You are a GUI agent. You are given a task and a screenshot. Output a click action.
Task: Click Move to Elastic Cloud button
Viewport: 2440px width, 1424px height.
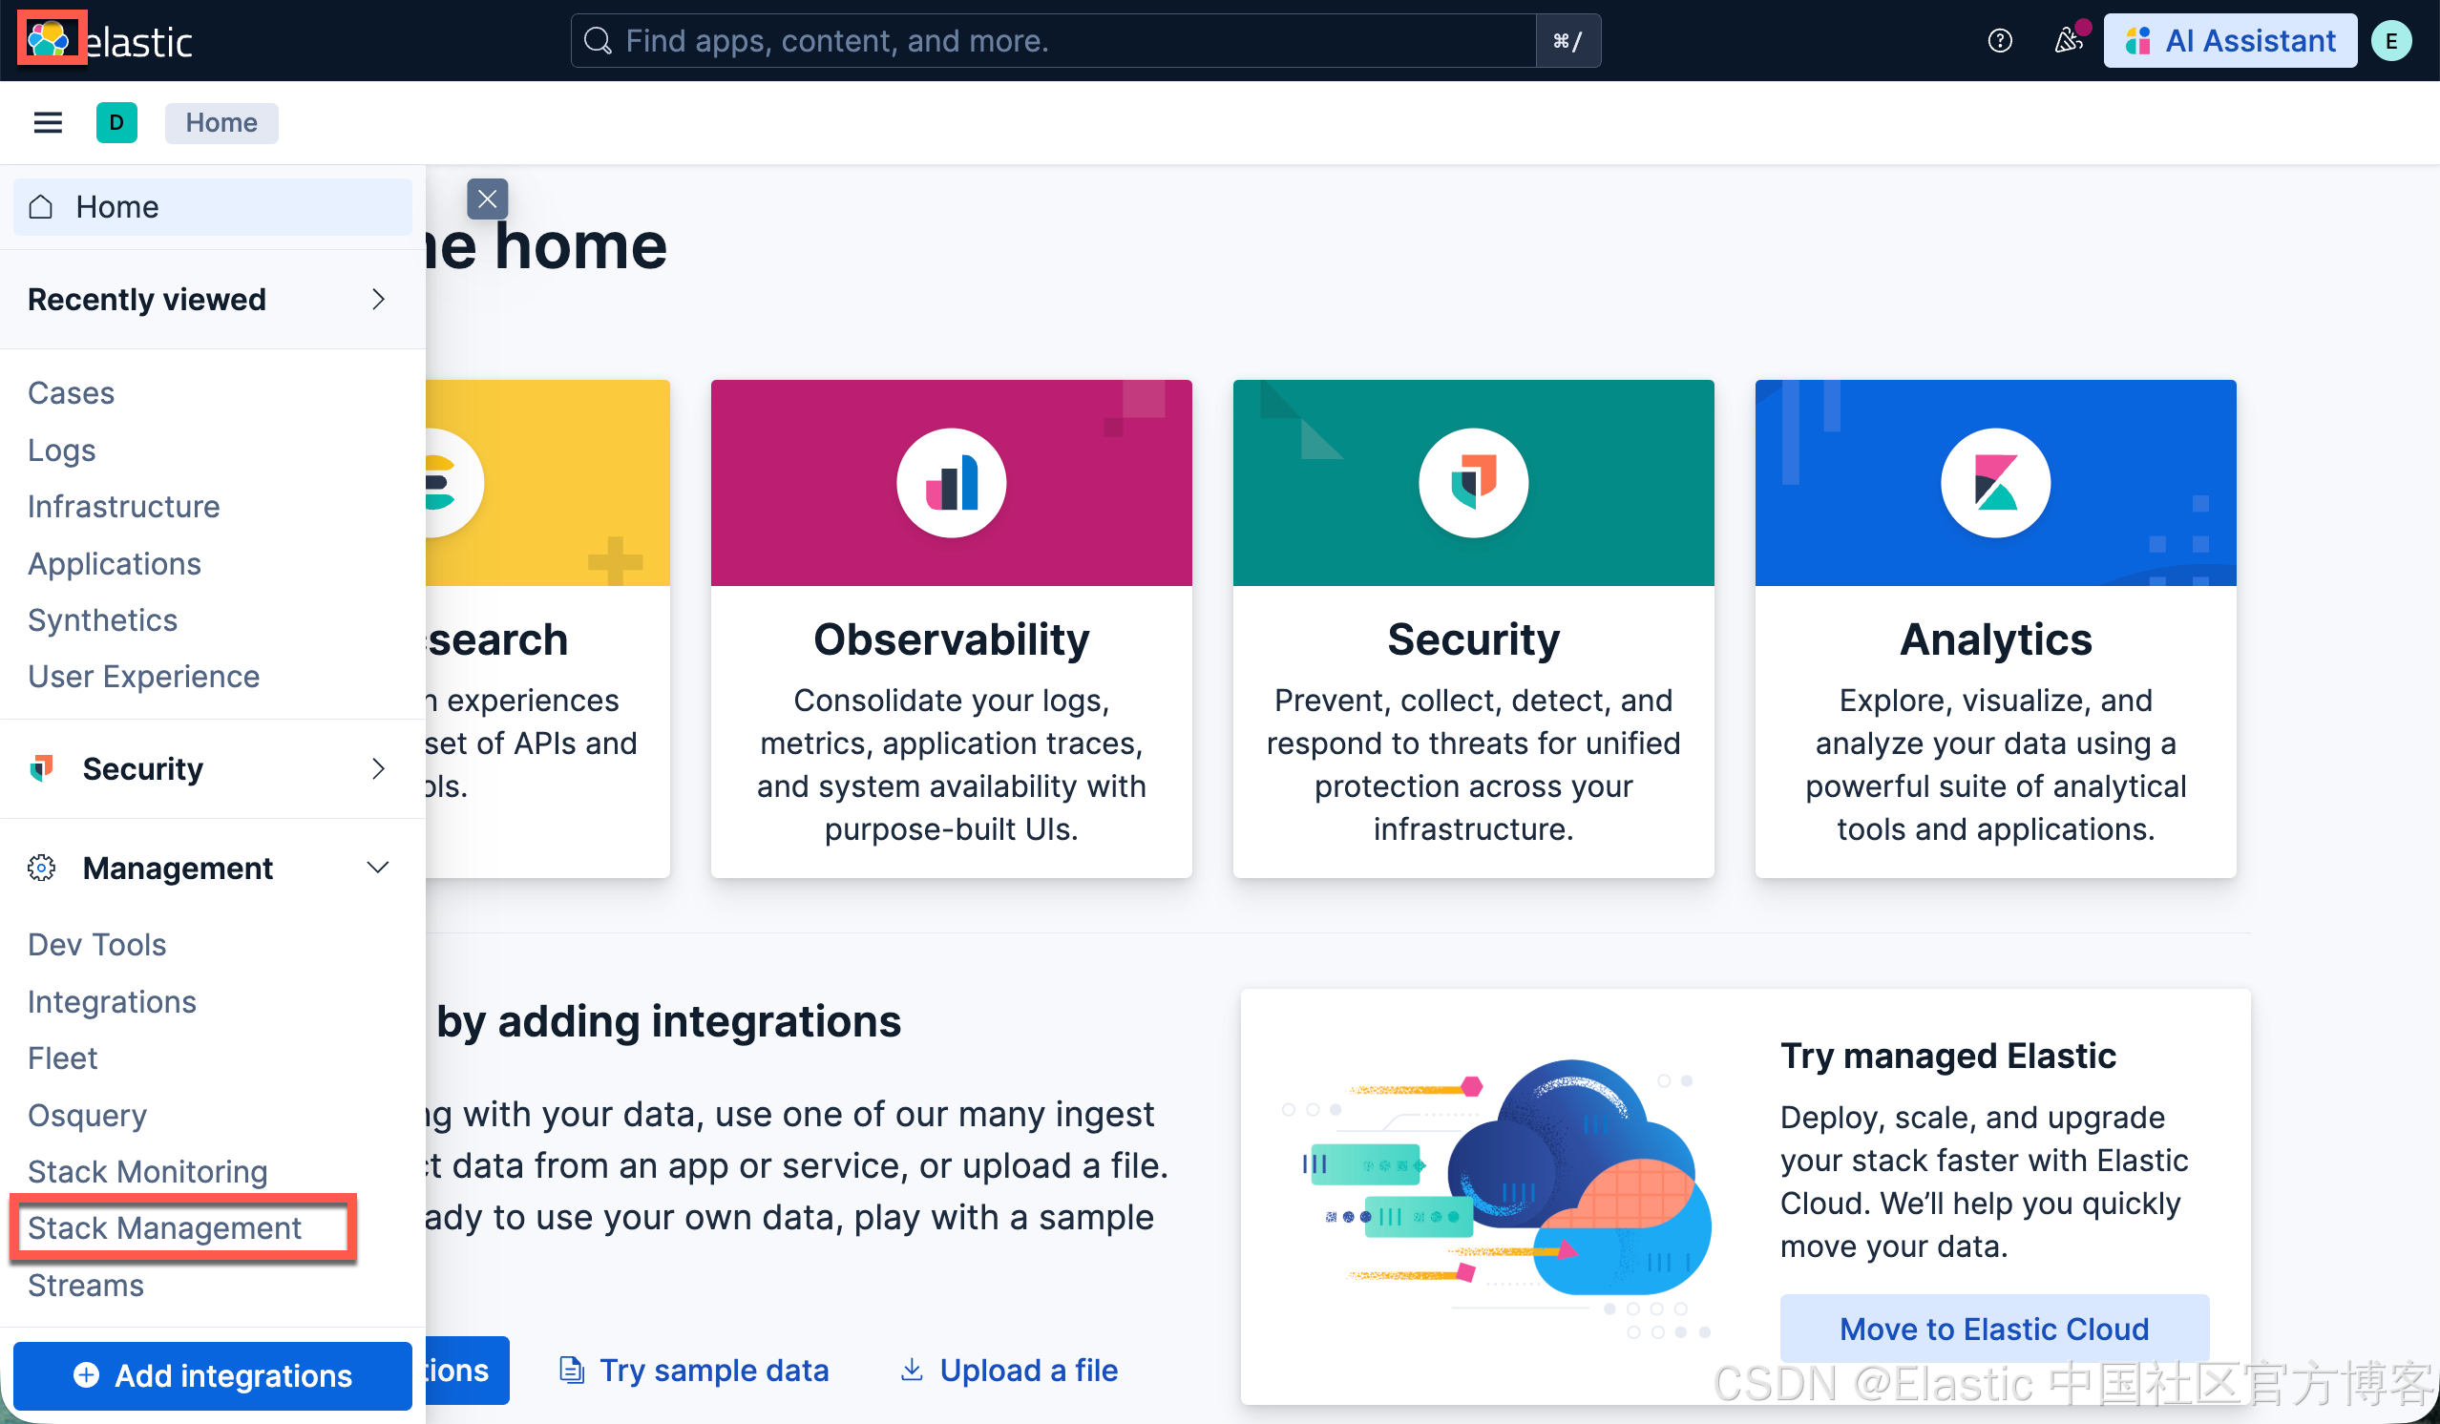click(x=1992, y=1329)
